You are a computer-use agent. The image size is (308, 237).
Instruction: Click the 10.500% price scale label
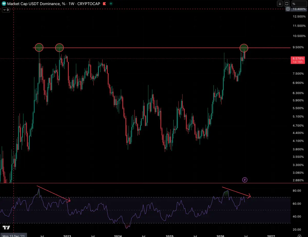299,36
